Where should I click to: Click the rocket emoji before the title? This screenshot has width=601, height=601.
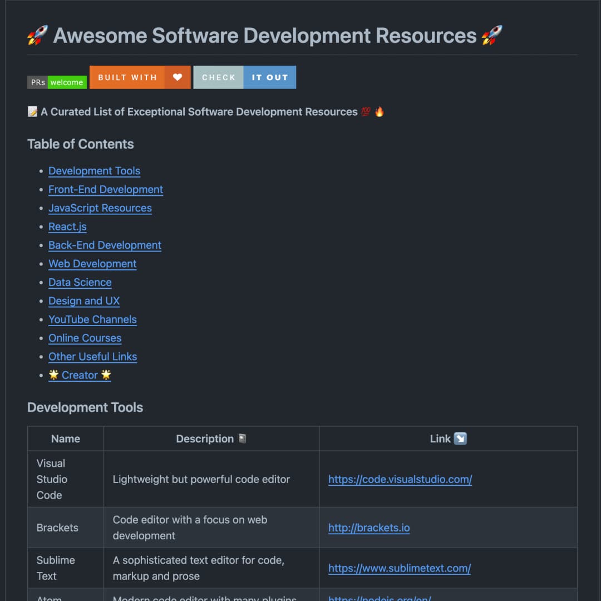pos(38,35)
